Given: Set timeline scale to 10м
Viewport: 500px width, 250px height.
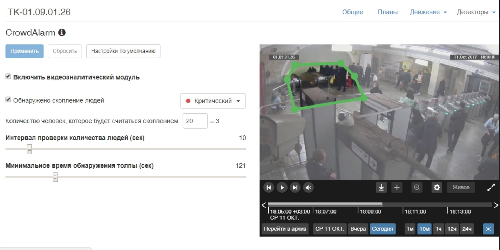Looking at the screenshot, I should click(424, 229).
